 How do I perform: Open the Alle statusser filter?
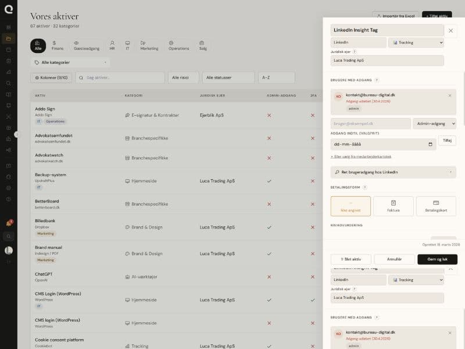coord(228,78)
